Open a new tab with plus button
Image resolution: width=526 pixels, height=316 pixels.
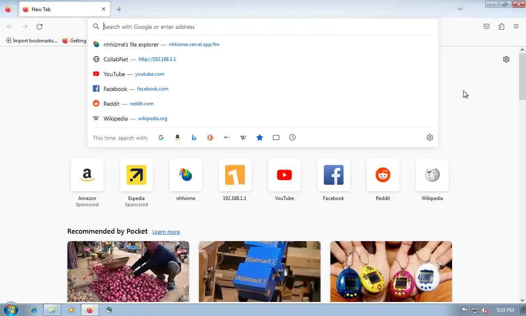[119, 9]
